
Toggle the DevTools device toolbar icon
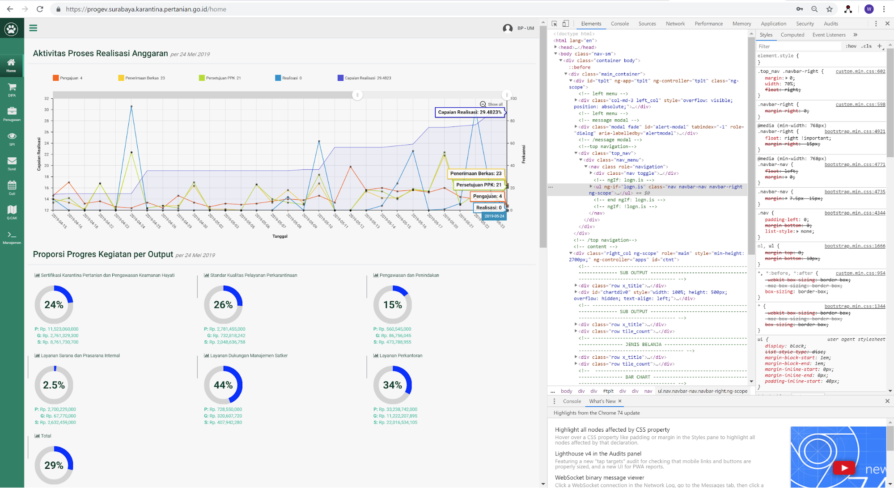(566, 24)
